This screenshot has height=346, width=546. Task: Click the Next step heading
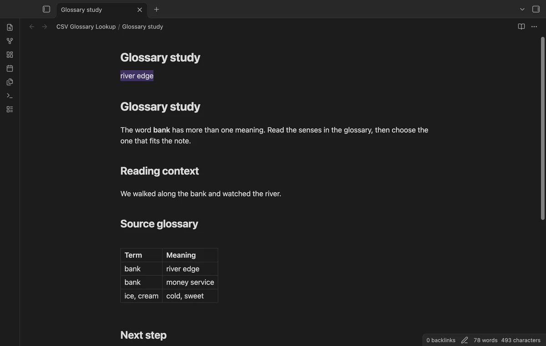point(143,335)
